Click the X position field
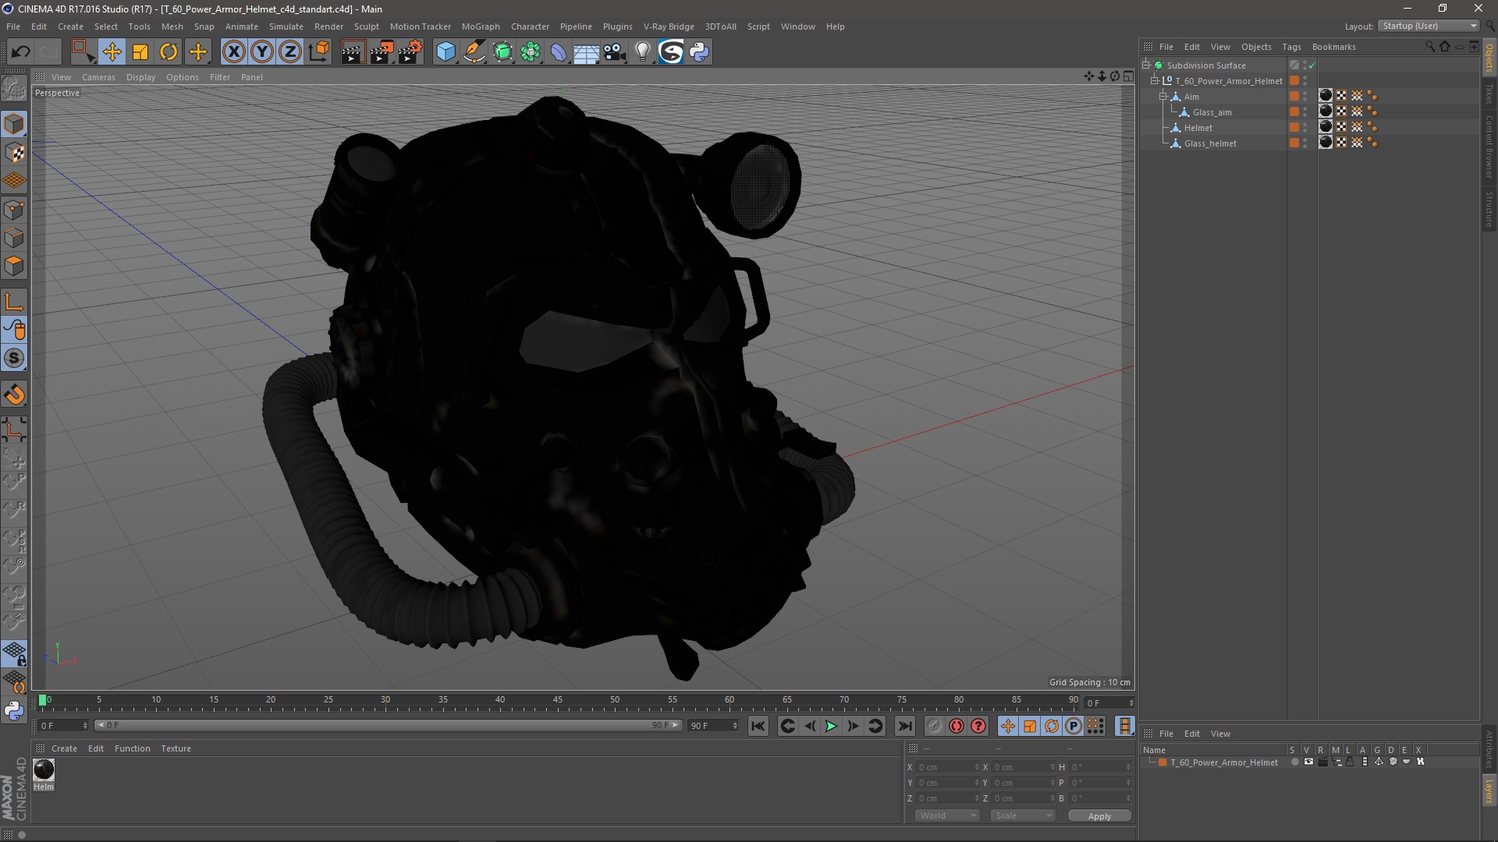The width and height of the screenshot is (1498, 842). [947, 767]
